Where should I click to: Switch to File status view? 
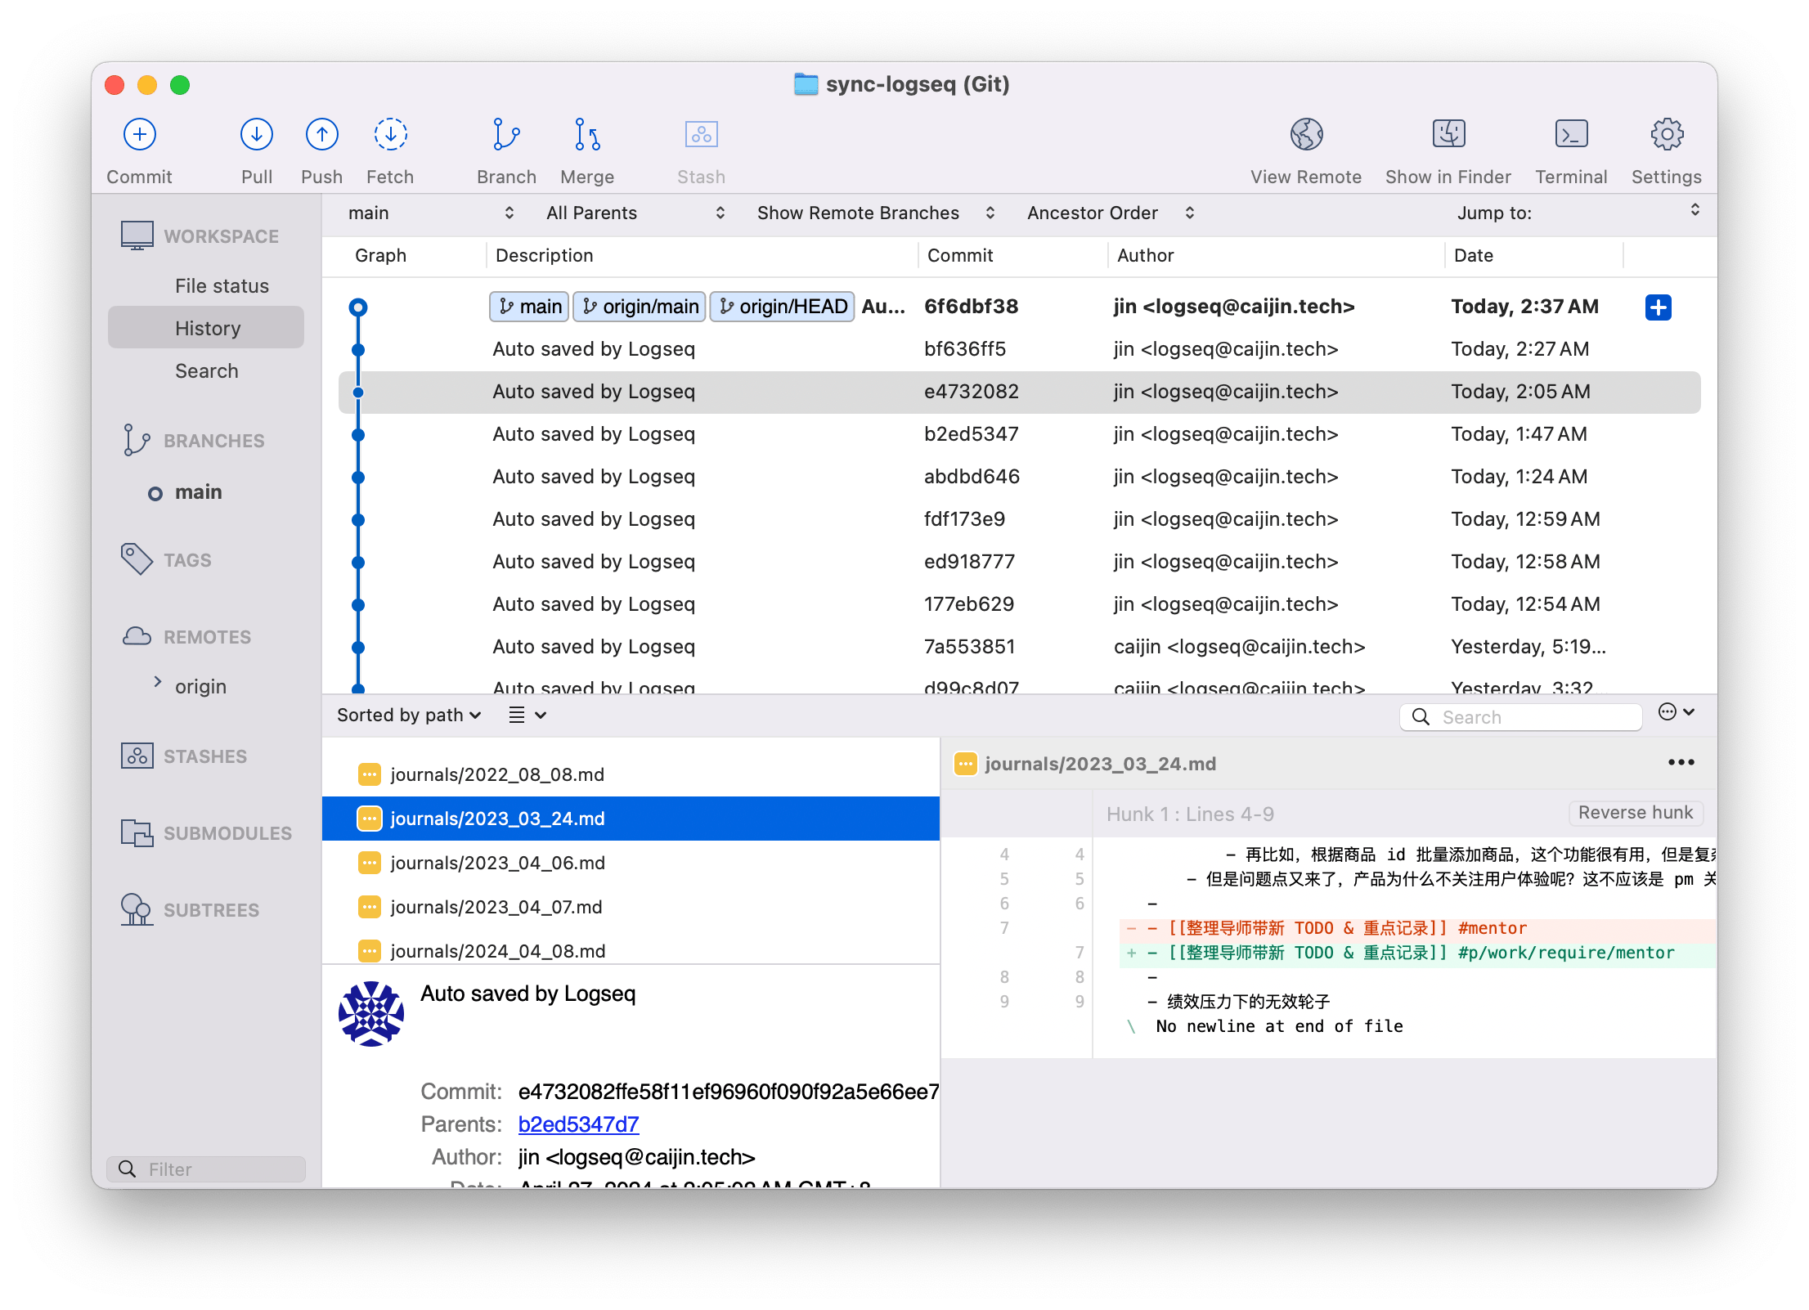click(x=222, y=286)
